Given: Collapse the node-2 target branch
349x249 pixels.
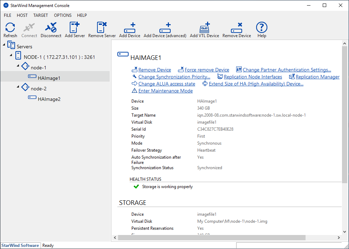Looking at the screenshot, I should point(18,87).
